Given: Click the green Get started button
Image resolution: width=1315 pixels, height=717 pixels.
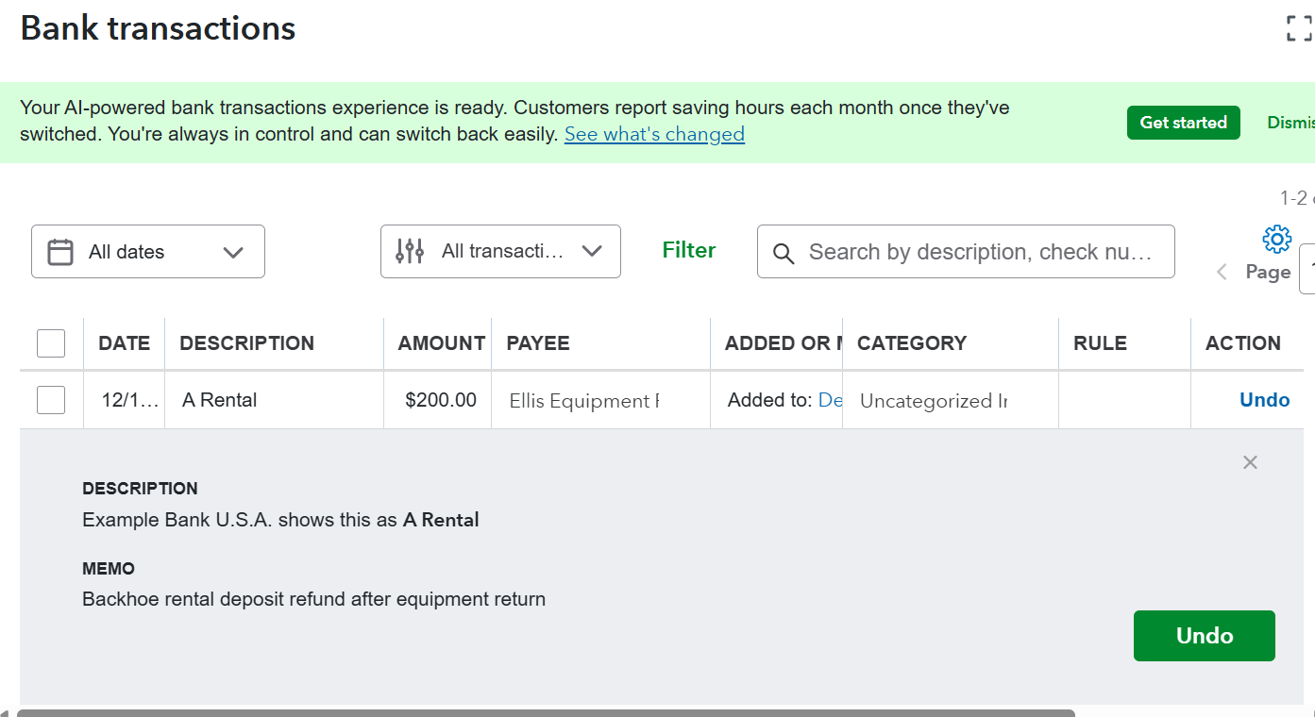Looking at the screenshot, I should 1183,123.
